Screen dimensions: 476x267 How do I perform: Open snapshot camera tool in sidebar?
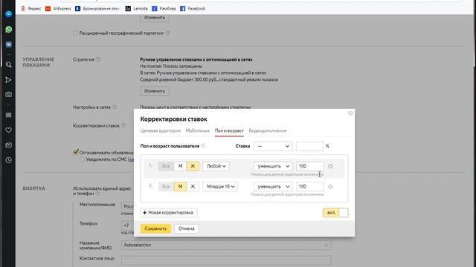(x=8, y=94)
